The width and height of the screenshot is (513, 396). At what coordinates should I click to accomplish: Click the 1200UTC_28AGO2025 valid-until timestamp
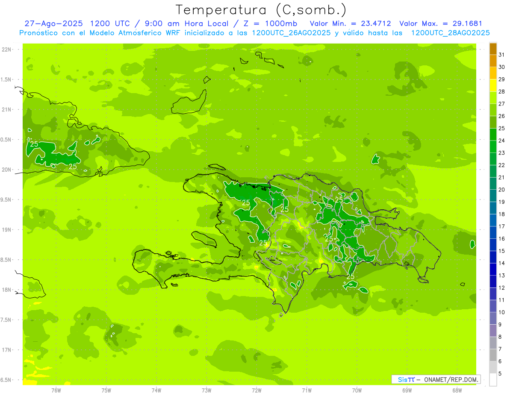[x=450, y=33]
